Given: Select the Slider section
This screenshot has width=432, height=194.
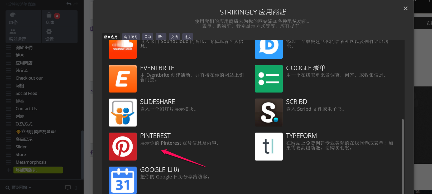Looking at the screenshot, I should pos(21,147).
